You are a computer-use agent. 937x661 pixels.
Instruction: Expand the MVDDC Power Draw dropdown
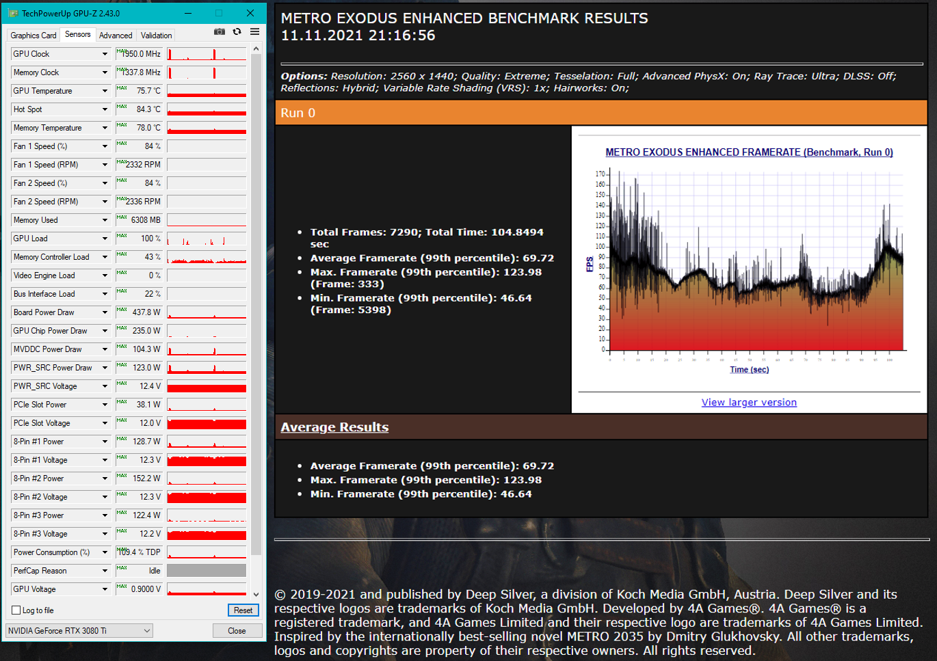105,349
